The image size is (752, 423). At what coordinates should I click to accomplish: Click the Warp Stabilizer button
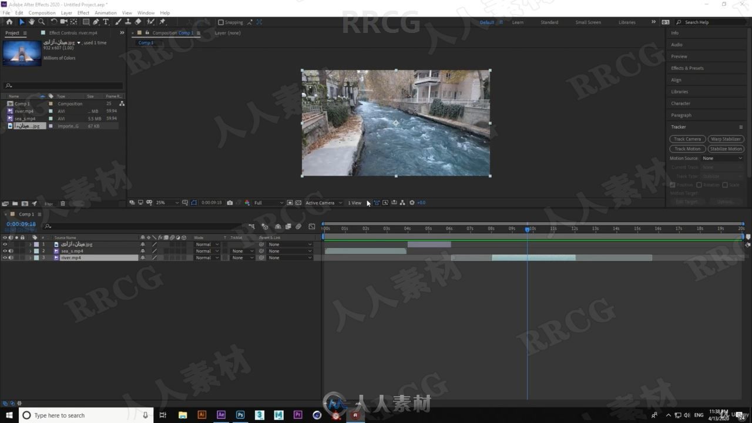click(726, 139)
